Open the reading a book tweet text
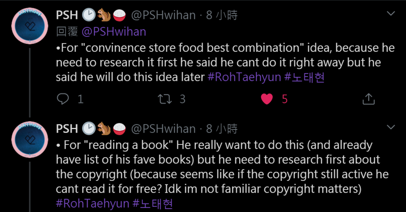This screenshot has width=406, height=212. [x=222, y=167]
